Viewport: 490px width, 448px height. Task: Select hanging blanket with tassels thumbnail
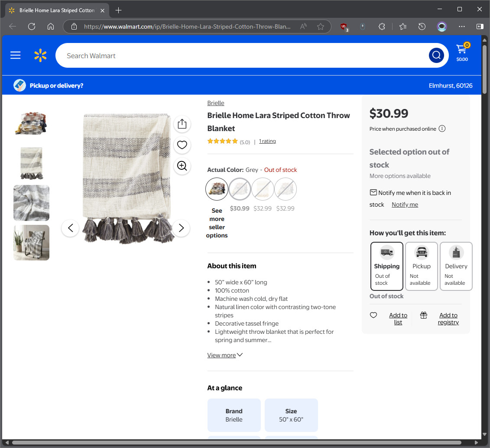click(31, 163)
